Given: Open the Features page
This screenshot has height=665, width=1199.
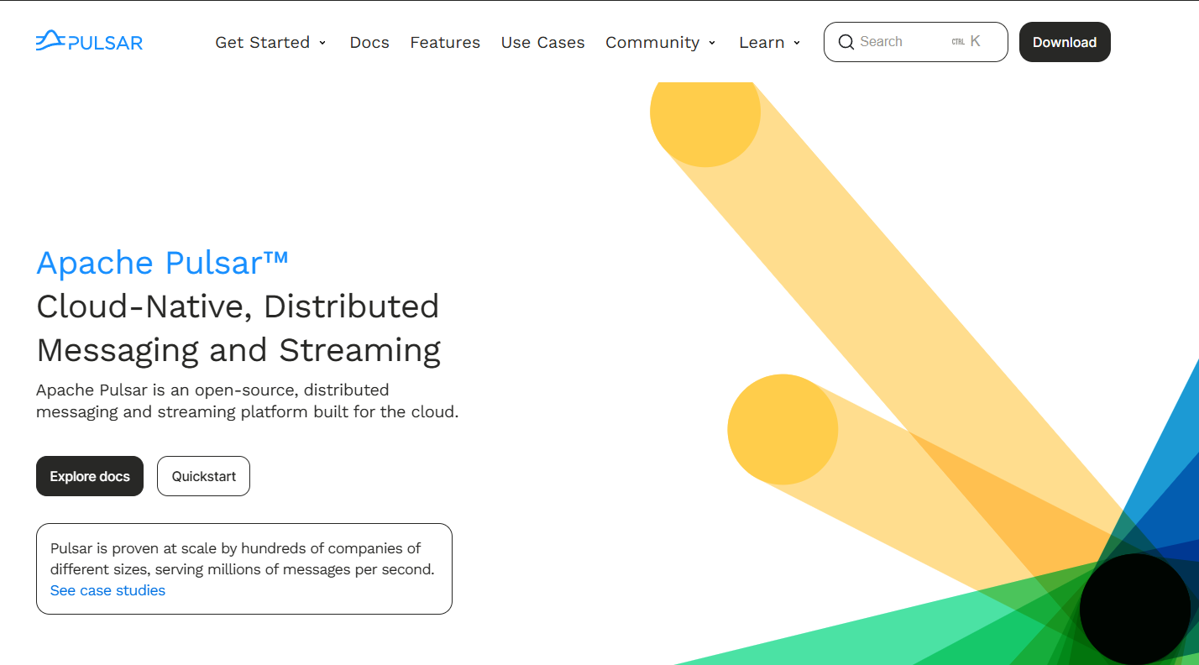Looking at the screenshot, I should click(x=445, y=42).
